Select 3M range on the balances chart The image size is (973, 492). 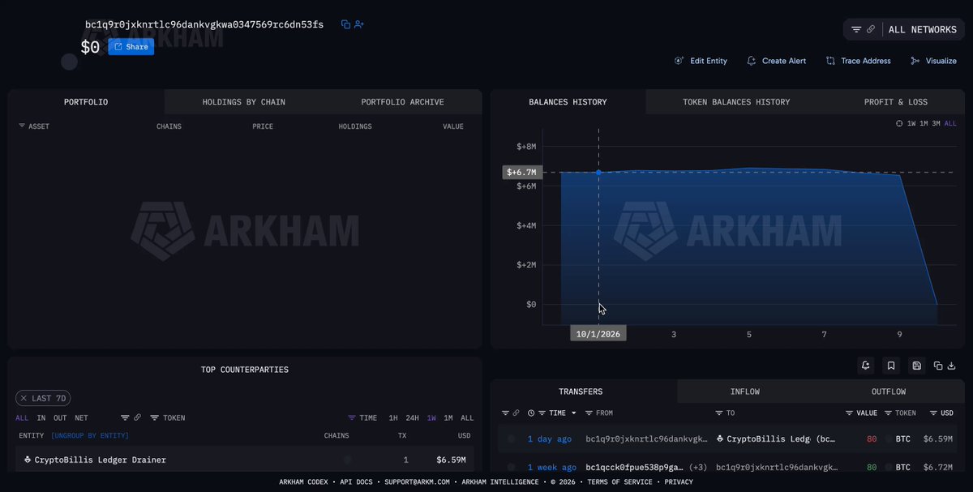[x=936, y=124]
